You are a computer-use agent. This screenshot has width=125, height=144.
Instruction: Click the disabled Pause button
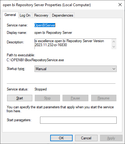(x=75, y=98)
